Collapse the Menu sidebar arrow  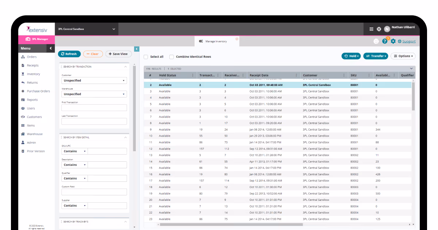click(51, 48)
